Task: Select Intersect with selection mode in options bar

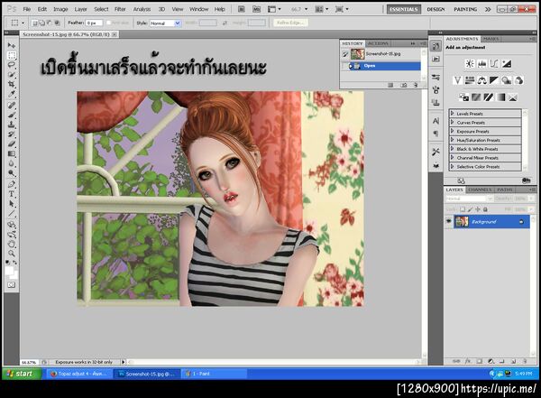Action: click(57, 23)
